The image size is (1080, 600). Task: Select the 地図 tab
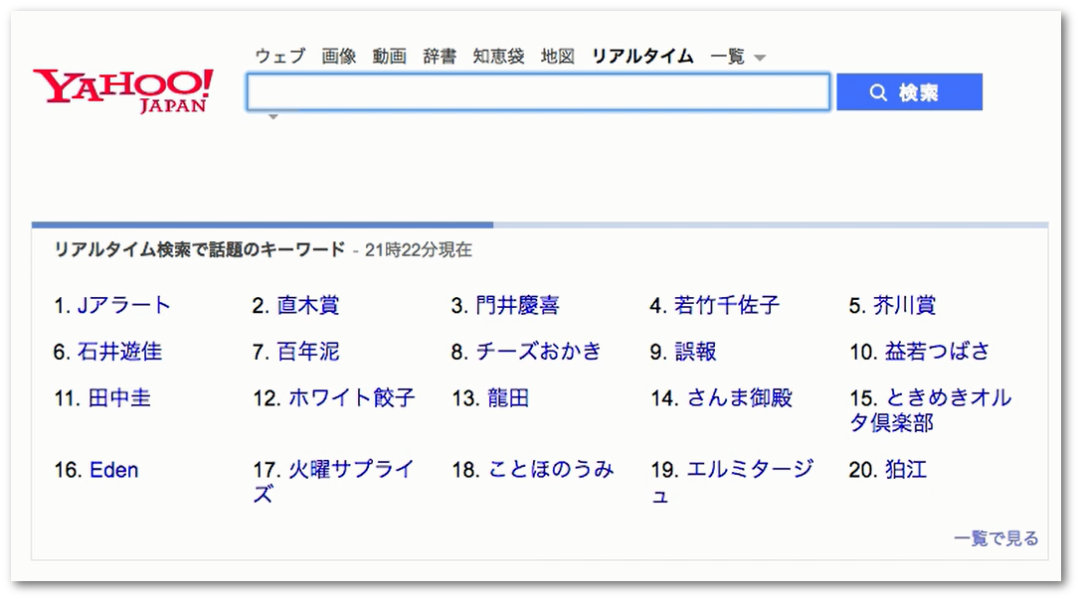point(558,57)
